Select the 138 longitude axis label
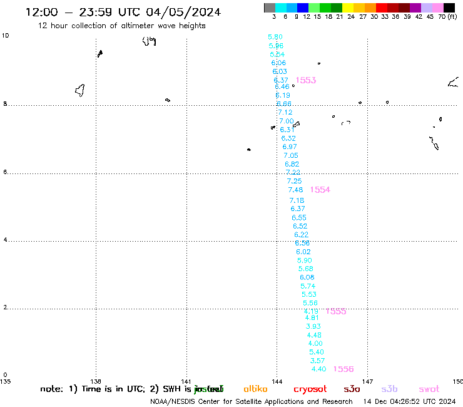The image size is (463, 407). tap(96, 381)
